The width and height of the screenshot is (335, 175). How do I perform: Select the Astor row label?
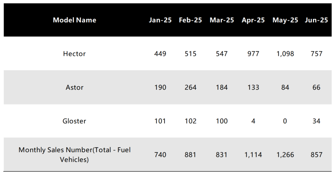(x=74, y=87)
